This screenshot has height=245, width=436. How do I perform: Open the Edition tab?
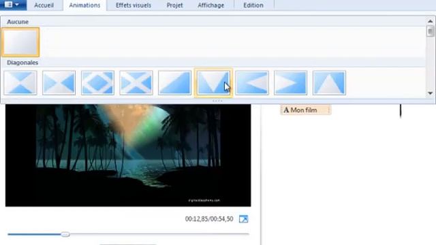click(x=253, y=5)
